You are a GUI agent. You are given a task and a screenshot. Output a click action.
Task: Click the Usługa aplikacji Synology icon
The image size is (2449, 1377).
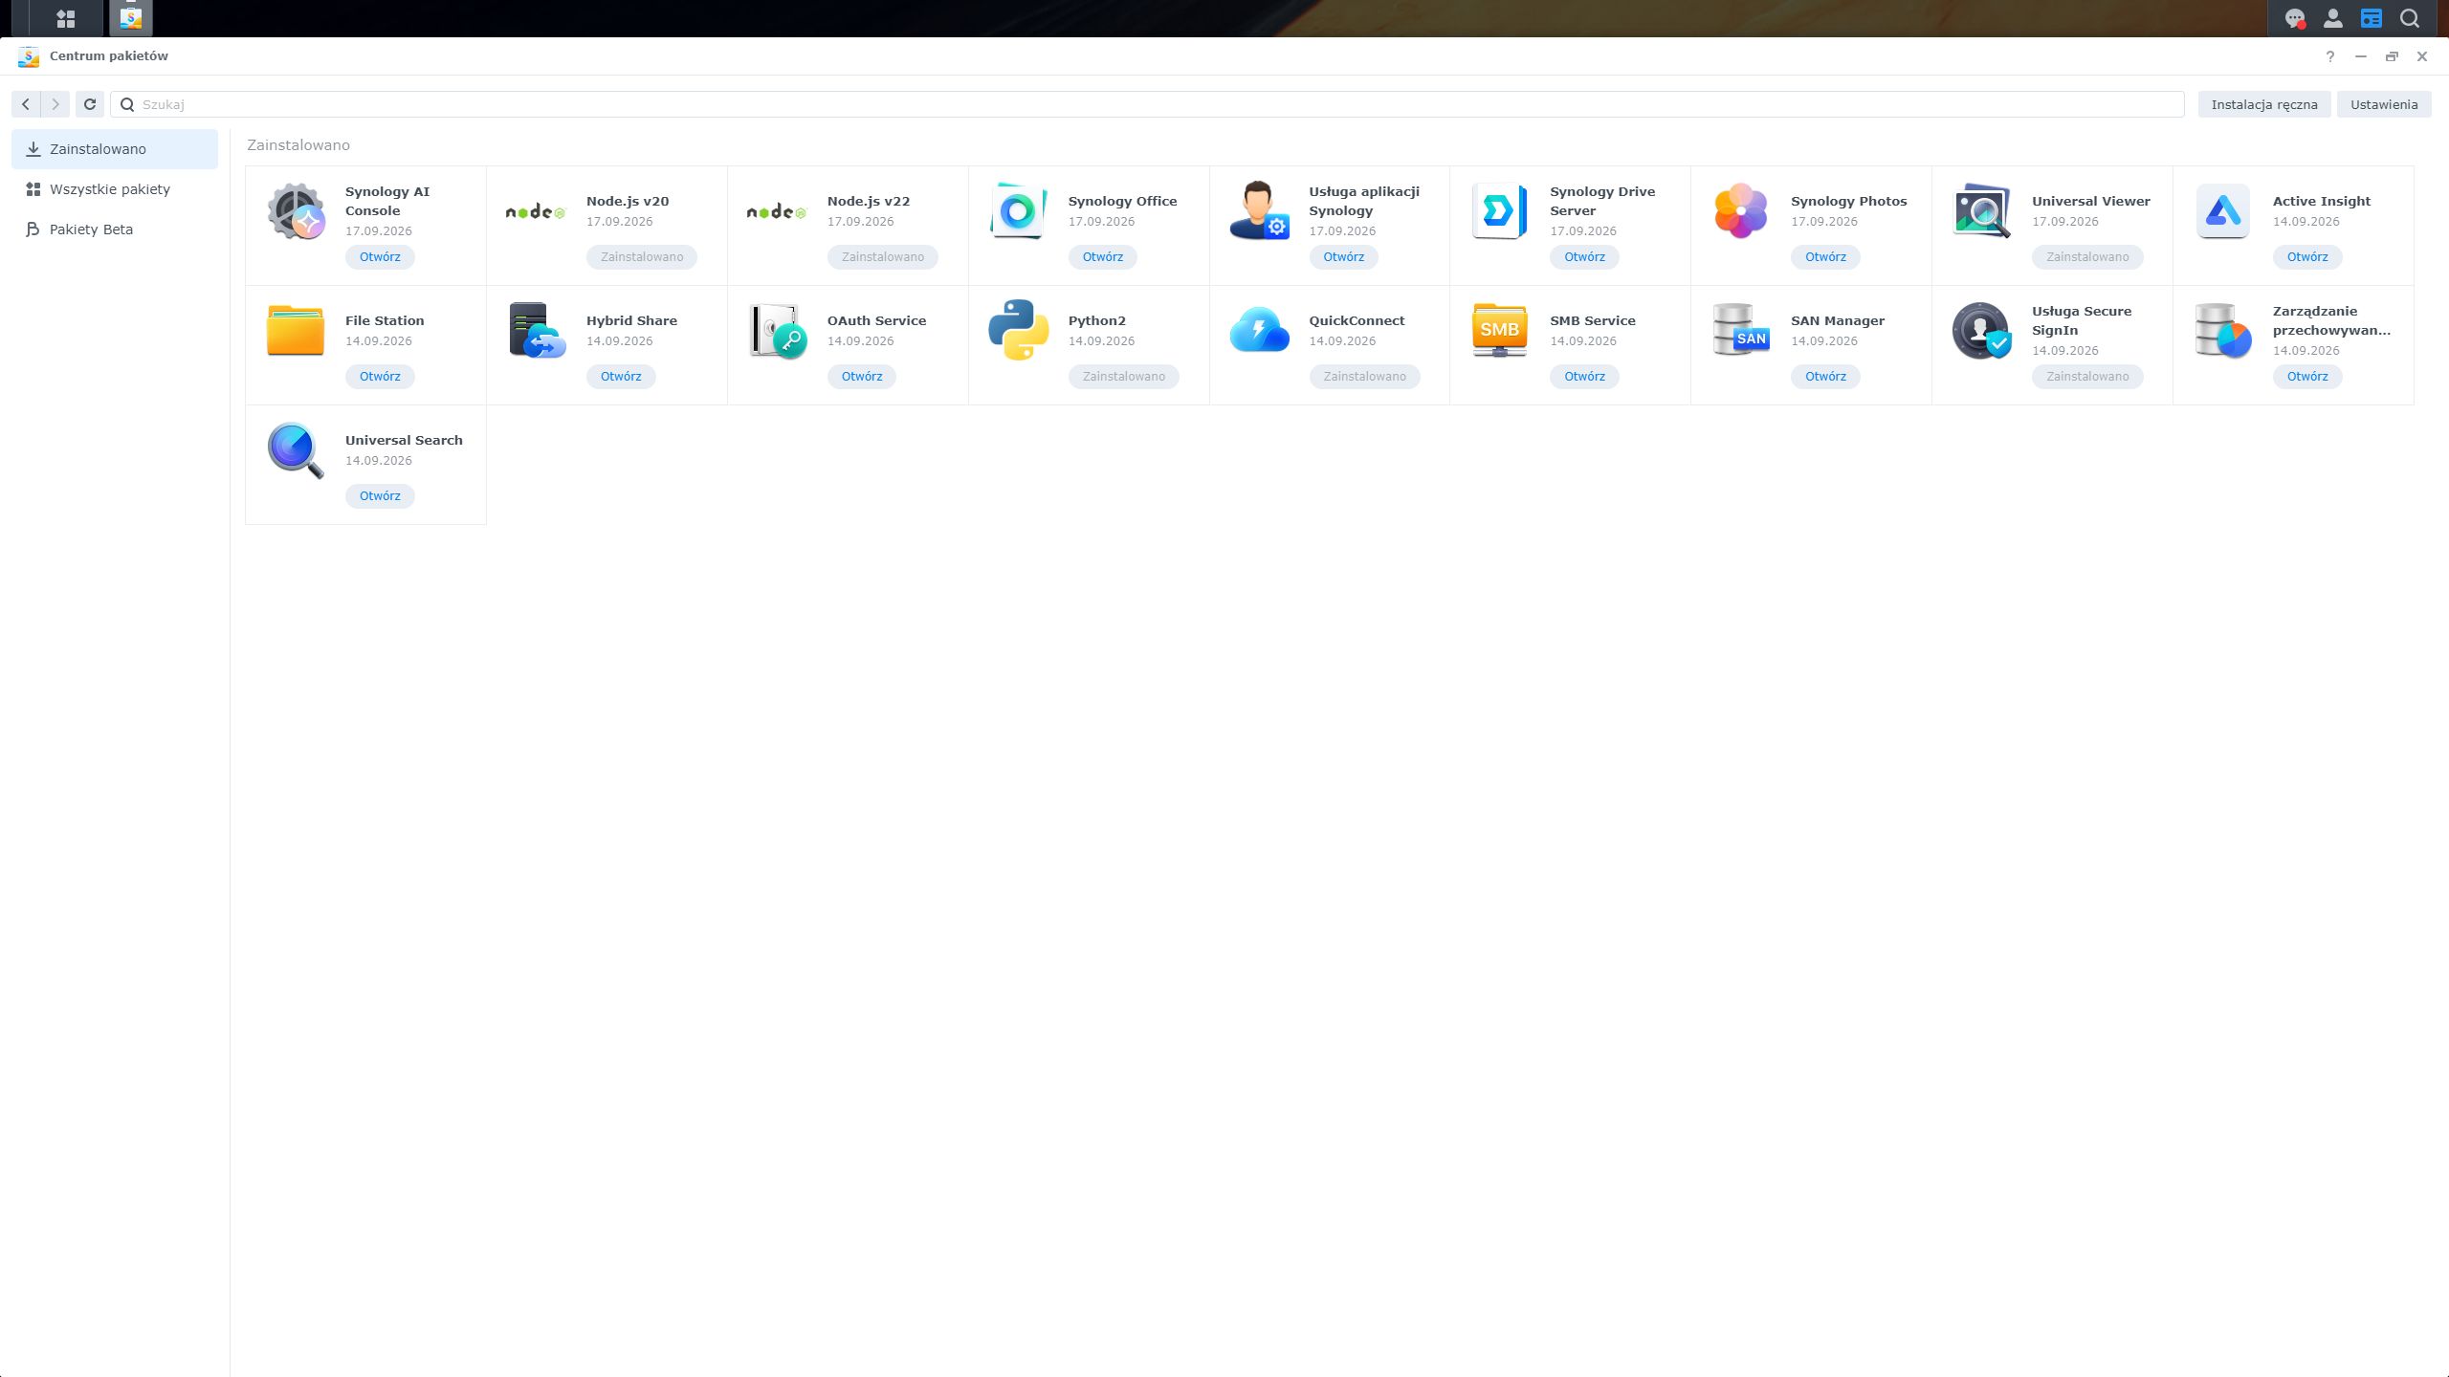(x=1259, y=211)
